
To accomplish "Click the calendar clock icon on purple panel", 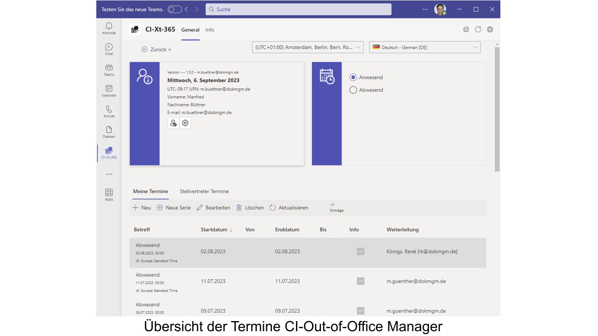I will pyautogui.click(x=327, y=76).
